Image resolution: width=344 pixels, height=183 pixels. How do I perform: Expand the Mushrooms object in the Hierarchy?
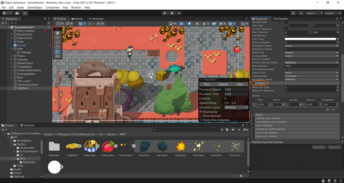(12, 34)
